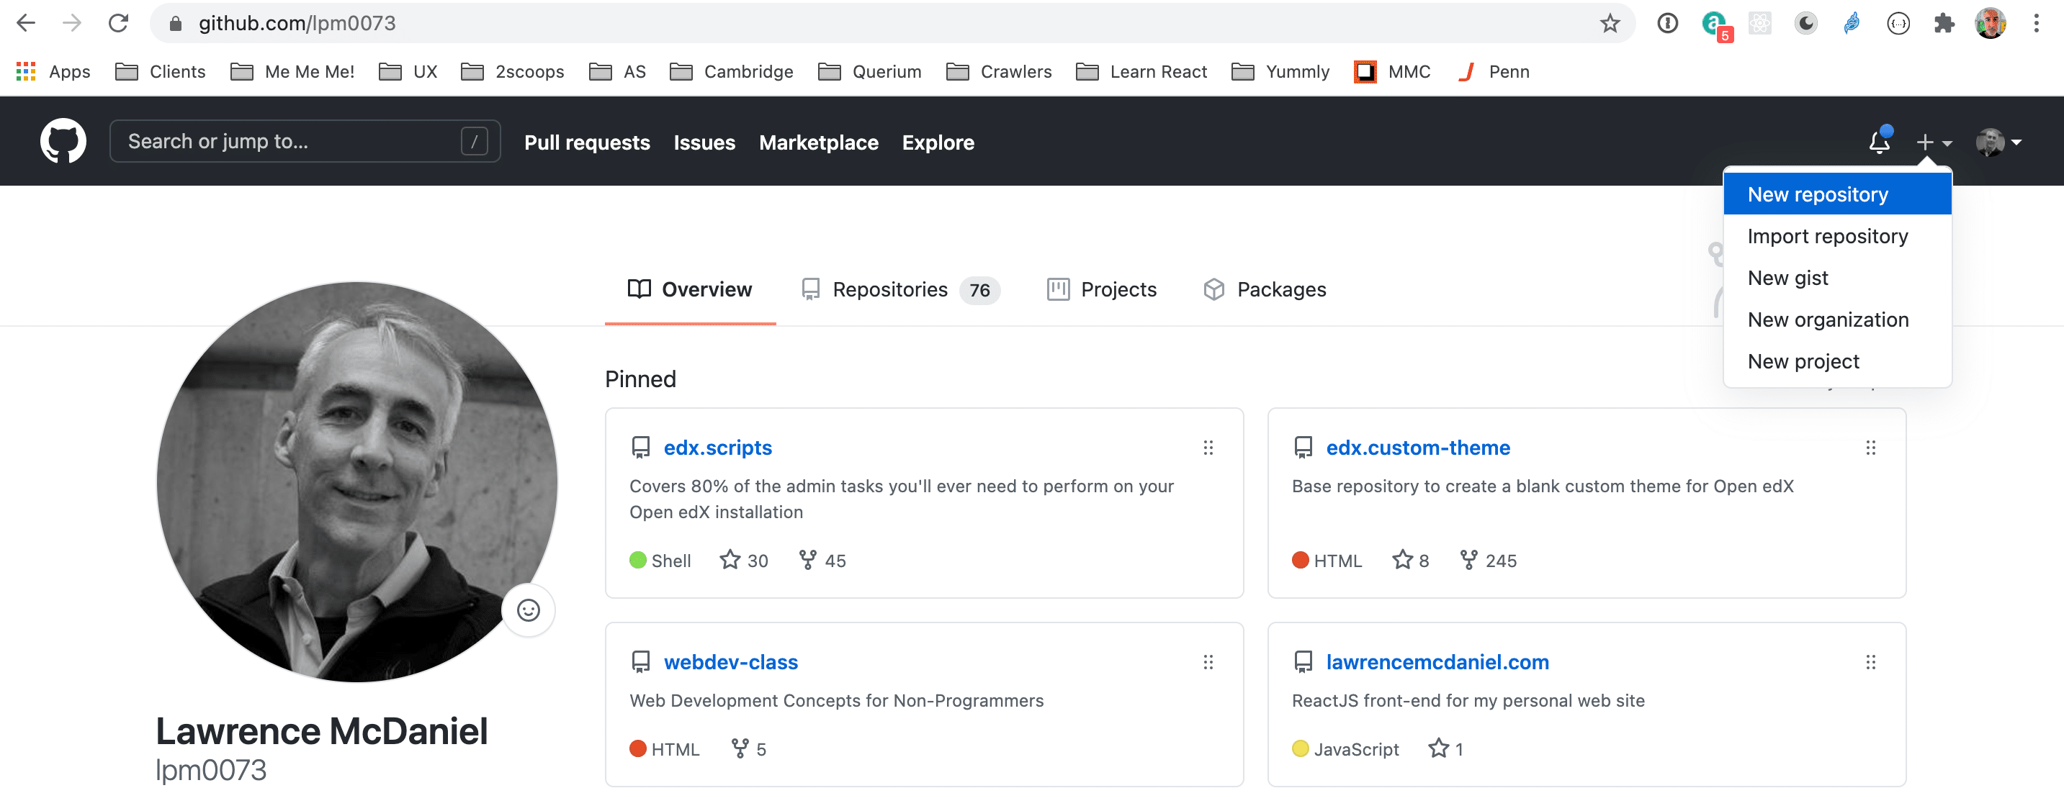Open the Apps grid shortcut
Screen dimensions: 2064x806
point(53,72)
